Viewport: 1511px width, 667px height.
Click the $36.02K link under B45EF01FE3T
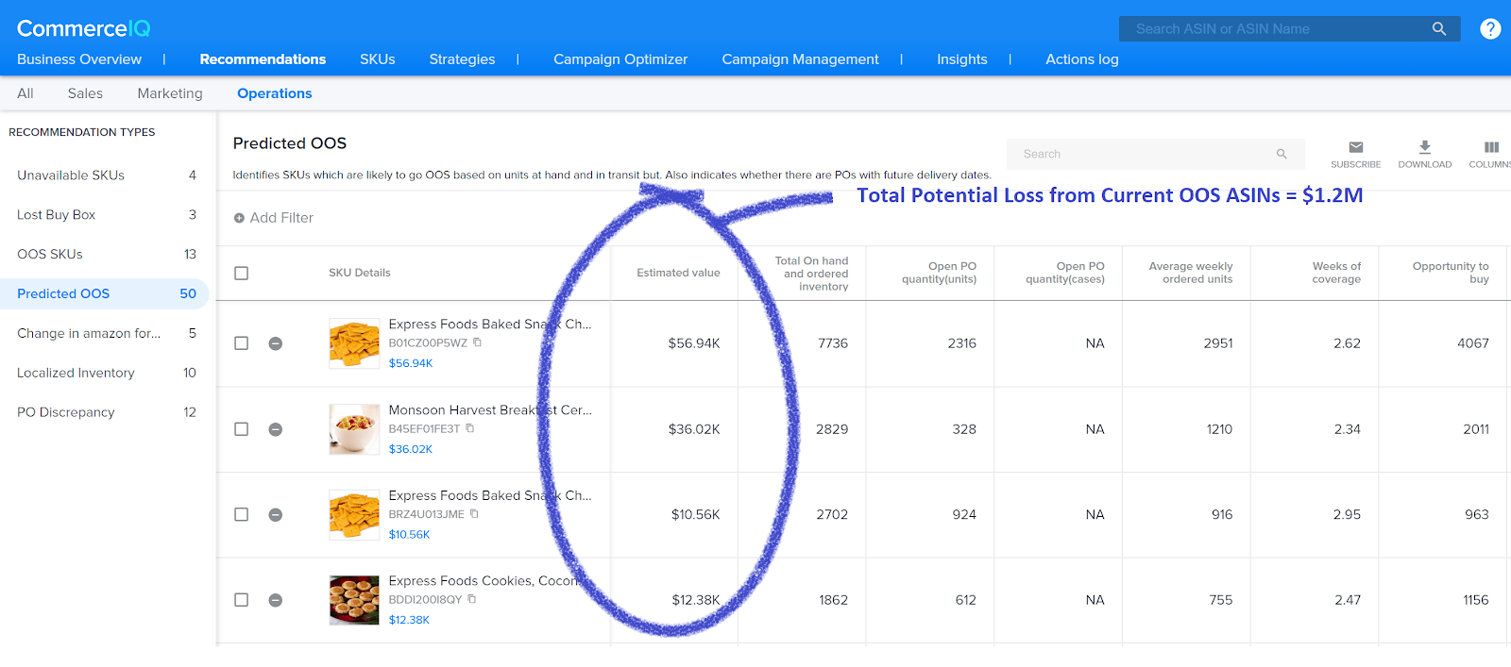[x=411, y=449]
